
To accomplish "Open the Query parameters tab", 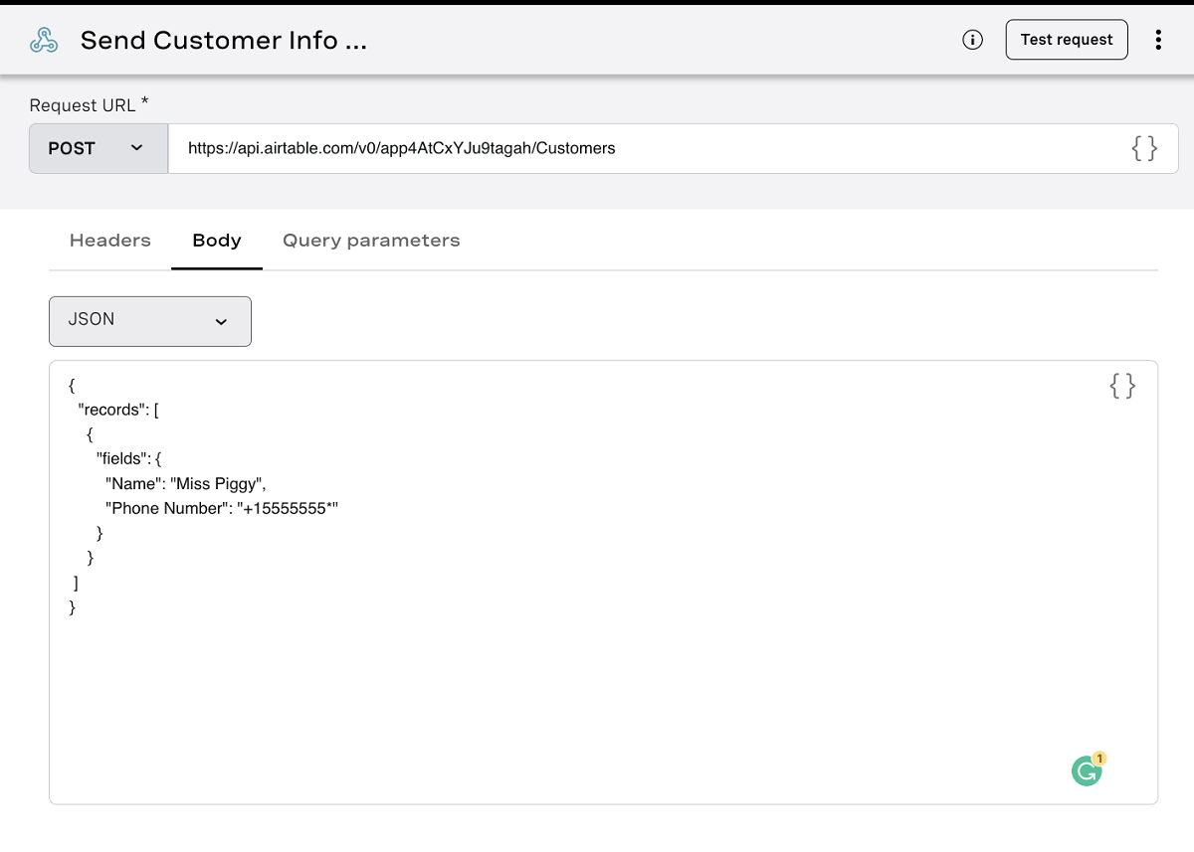I will (371, 240).
